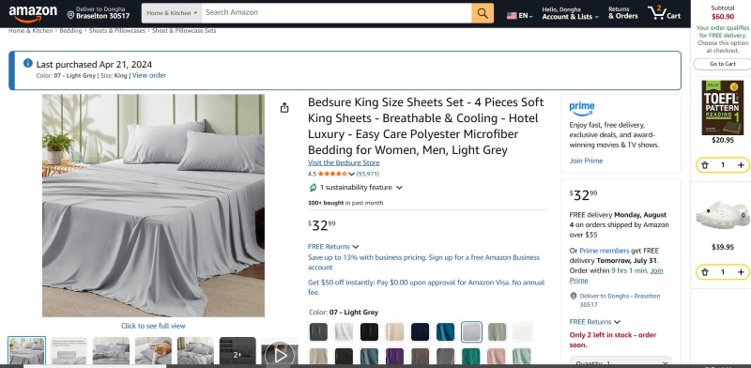This screenshot has height=368, width=751.
Task: Remove white clogs using trash icon
Action: 705,272
